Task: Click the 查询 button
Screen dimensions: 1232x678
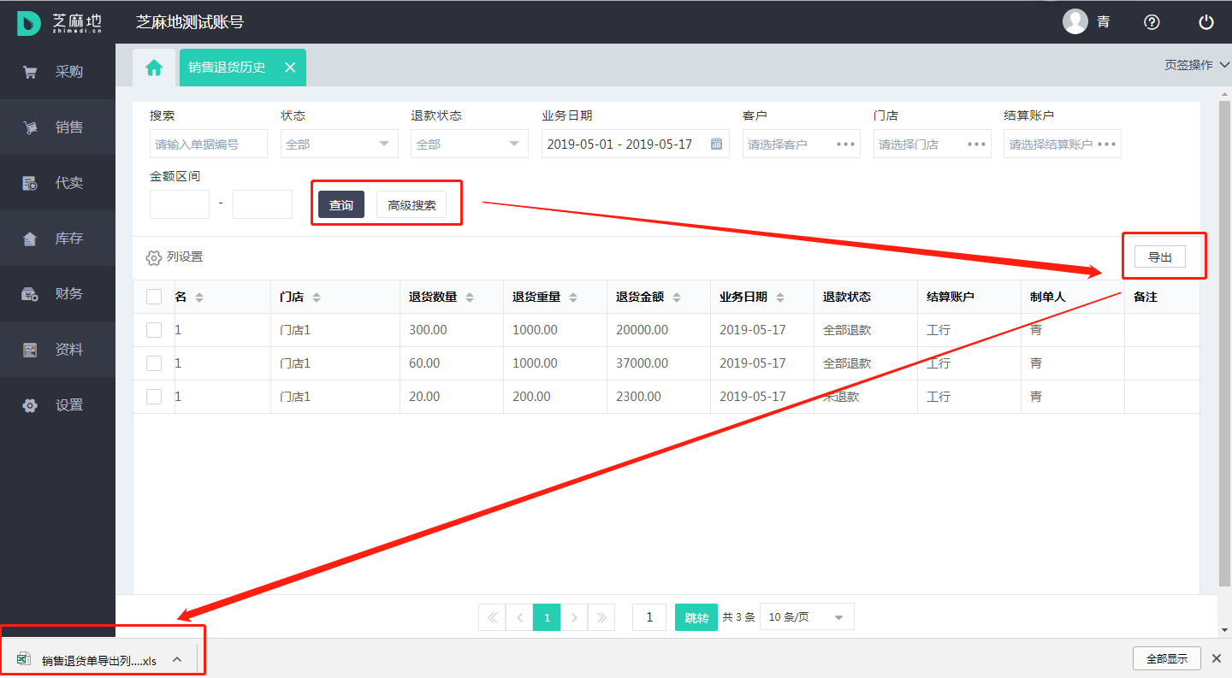Action: 341,204
